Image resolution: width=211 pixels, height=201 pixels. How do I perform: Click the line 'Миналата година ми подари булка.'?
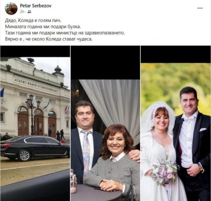tap(43, 27)
